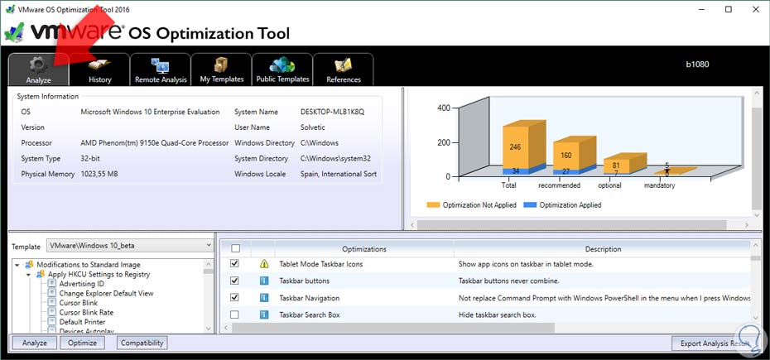Click warning icon for Tablet Mode Taskbar Icons
770x360 pixels.
[x=264, y=264]
